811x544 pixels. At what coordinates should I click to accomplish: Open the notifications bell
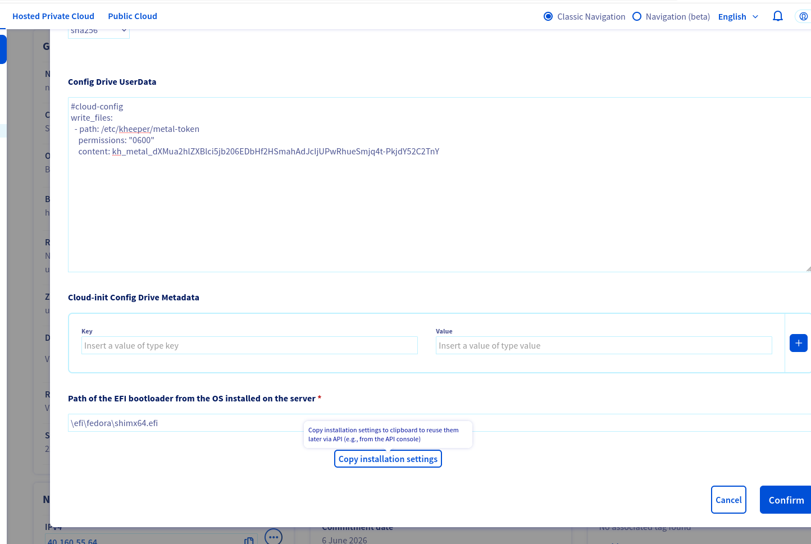click(x=778, y=16)
